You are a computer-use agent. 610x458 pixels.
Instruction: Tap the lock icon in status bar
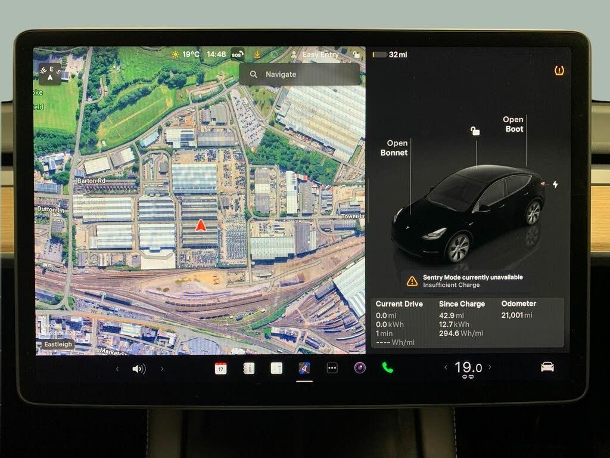(x=356, y=54)
